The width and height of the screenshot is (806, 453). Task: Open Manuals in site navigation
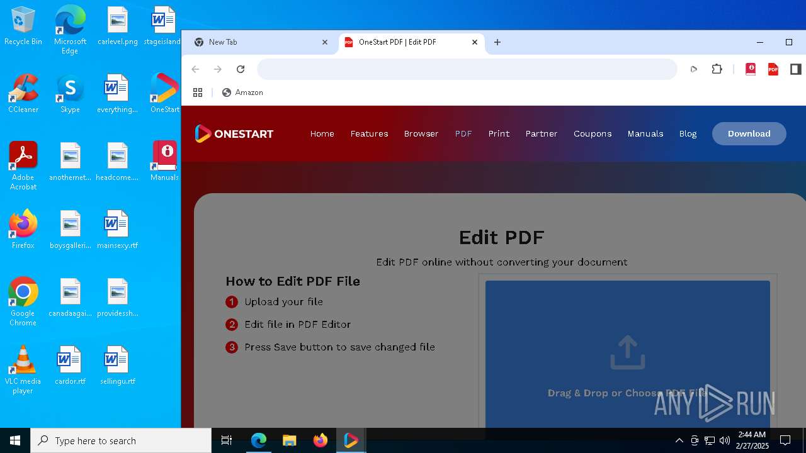(645, 133)
